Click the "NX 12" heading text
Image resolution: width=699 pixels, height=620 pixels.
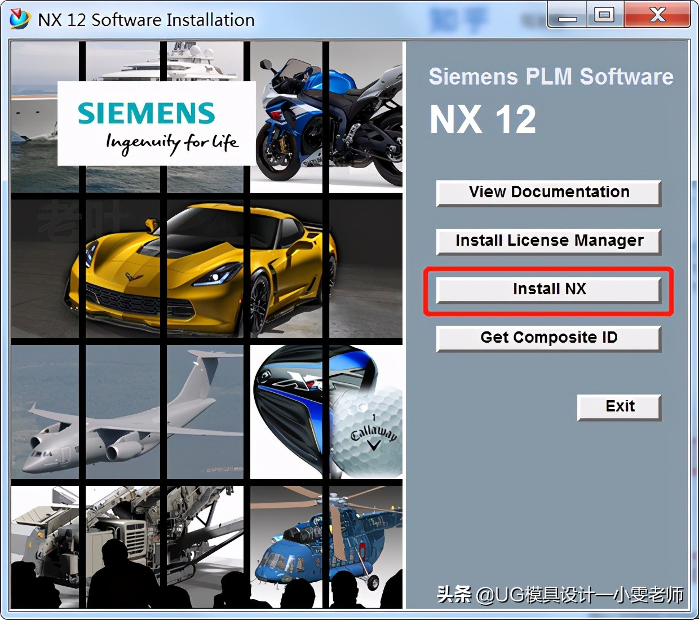click(x=483, y=119)
